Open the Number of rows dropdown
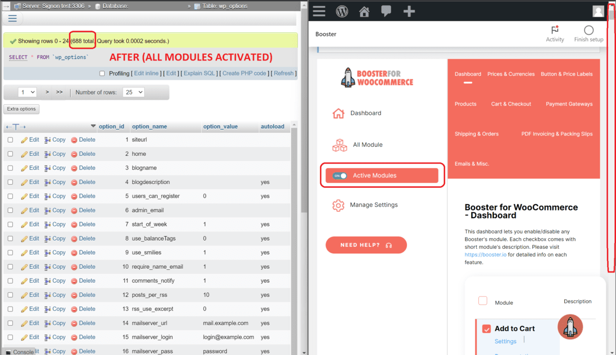The height and width of the screenshot is (355, 616). tap(133, 92)
